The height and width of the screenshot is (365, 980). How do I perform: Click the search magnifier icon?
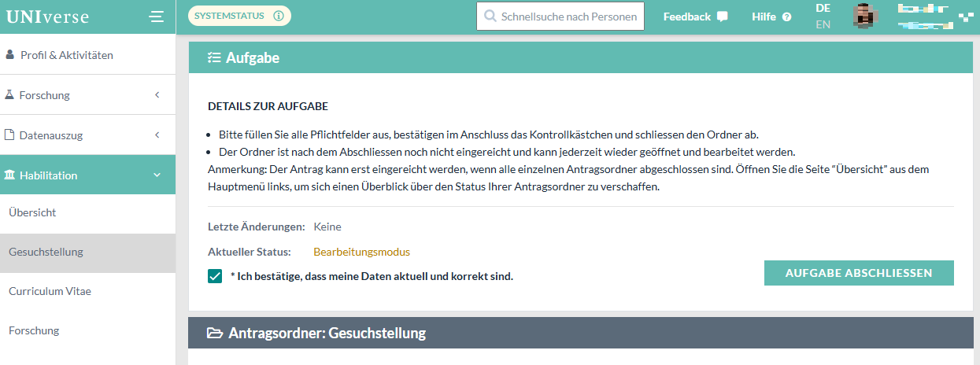tap(490, 17)
